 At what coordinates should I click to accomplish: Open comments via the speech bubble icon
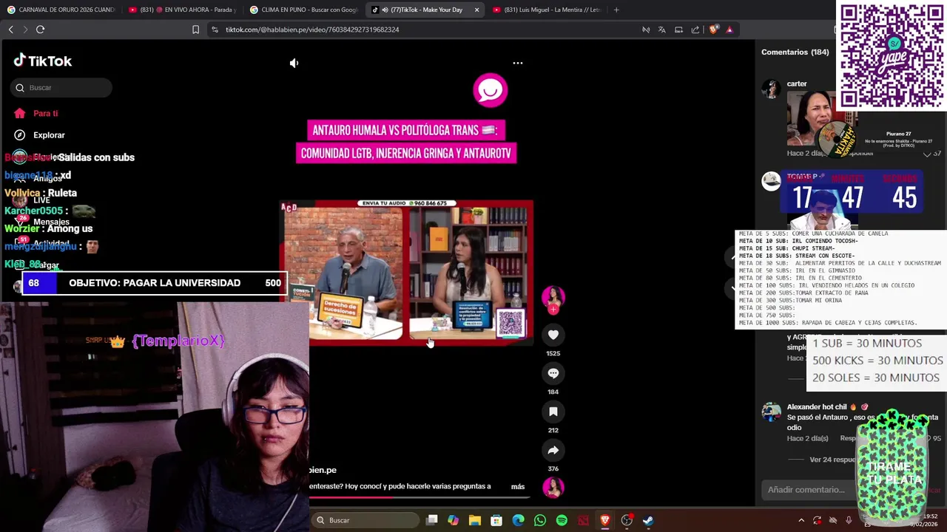click(x=553, y=373)
